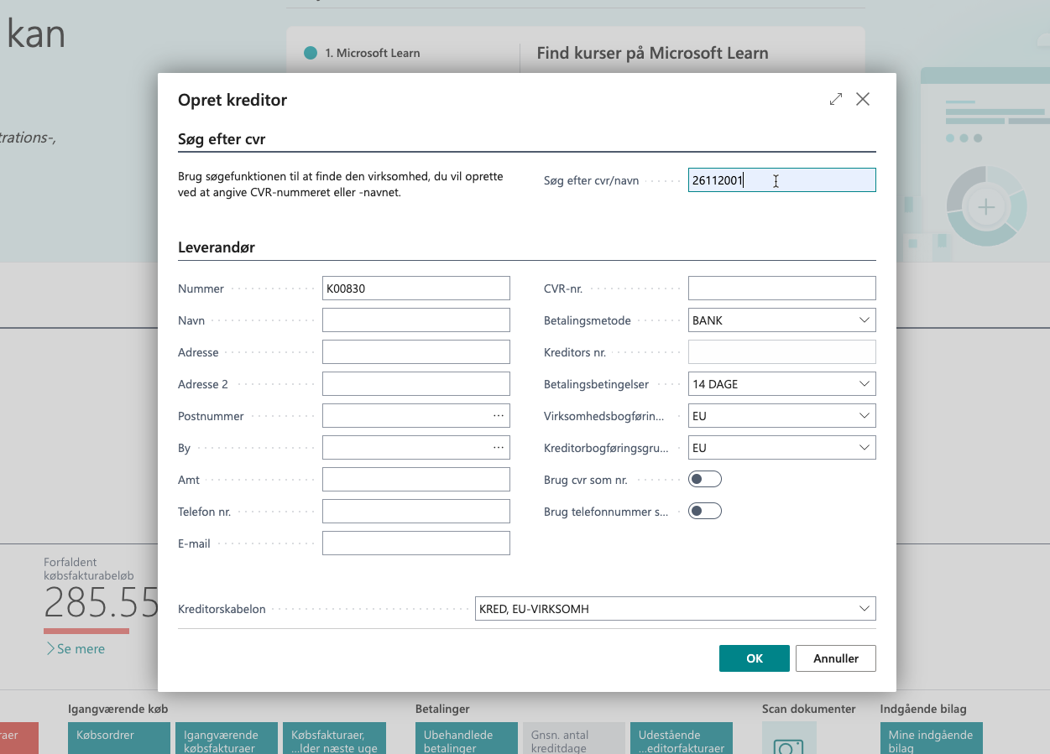Click the Annuller button
This screenshot has width=1050, height=754.
click(x=835, y=658)
